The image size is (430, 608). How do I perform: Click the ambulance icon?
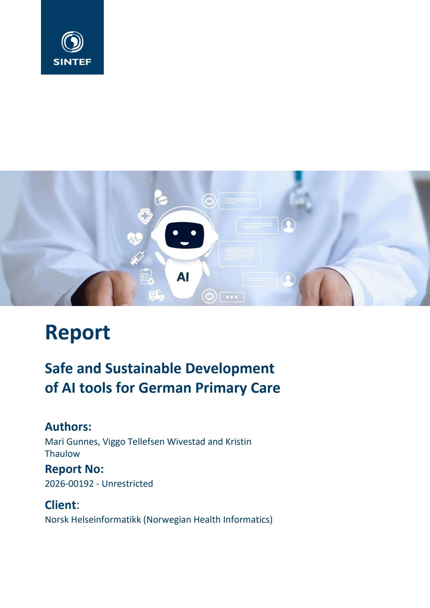coord(157,296)
